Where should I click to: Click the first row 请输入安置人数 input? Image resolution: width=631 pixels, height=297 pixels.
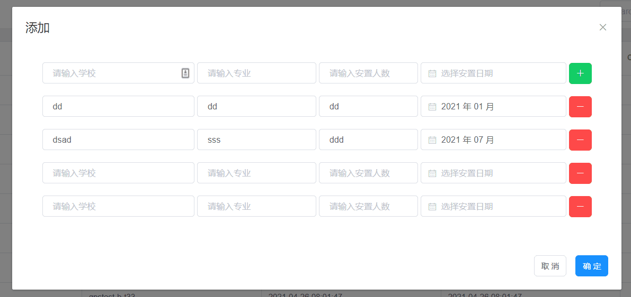click(368, 73)
